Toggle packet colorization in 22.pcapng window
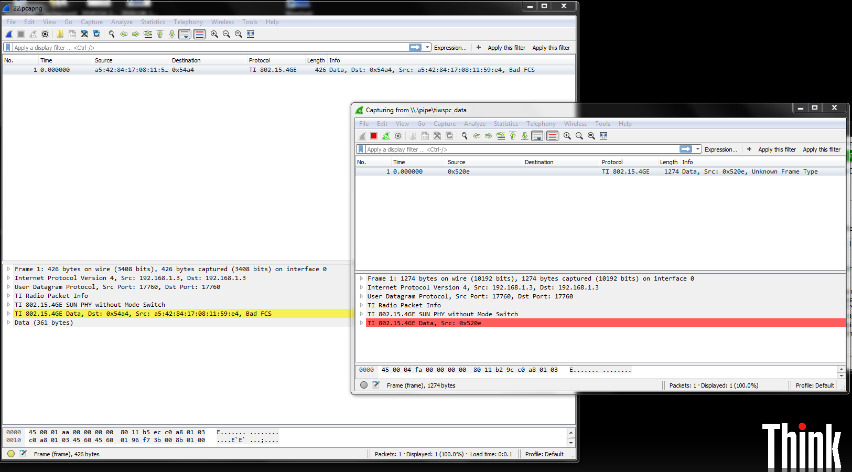The width and height of the screenshot is (852, 472). pyautogui.click(x=200, y=34)
